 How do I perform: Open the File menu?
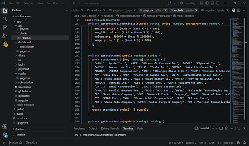(11, 3)
